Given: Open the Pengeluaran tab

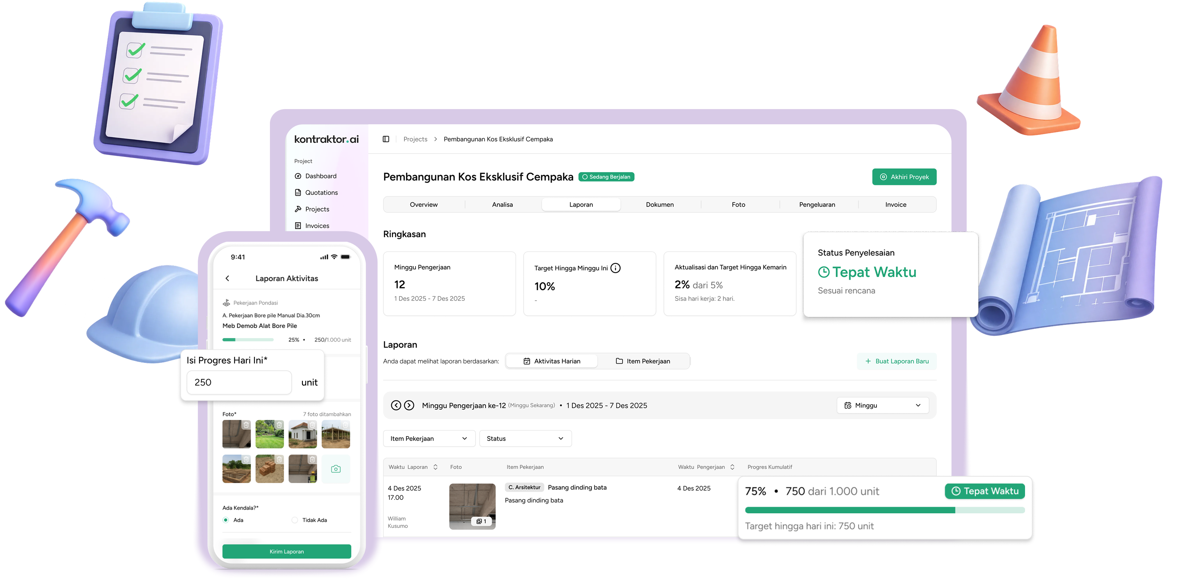Looking at the screenshot, I should pos(817,205).
